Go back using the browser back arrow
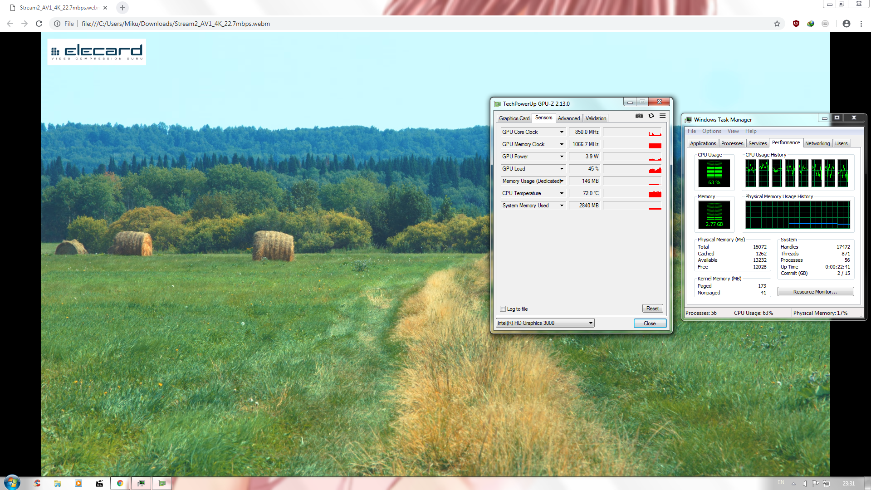This screenshot has height=490, width=871. (x=10, y=24)
